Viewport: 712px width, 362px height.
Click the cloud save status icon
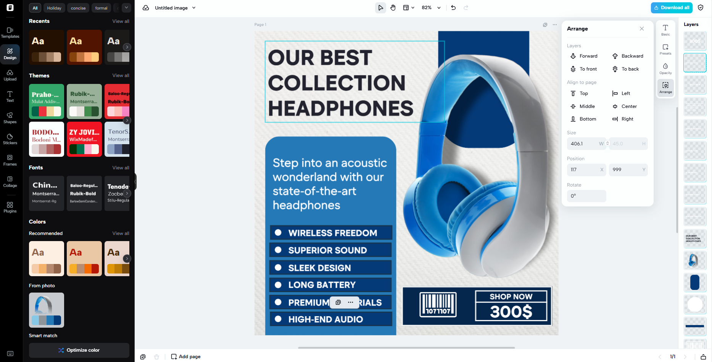click(146, 8)
